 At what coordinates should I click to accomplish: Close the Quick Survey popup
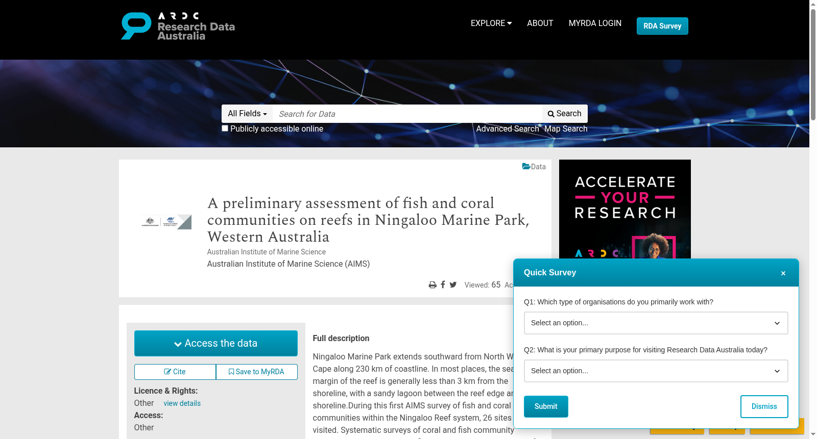783,273
